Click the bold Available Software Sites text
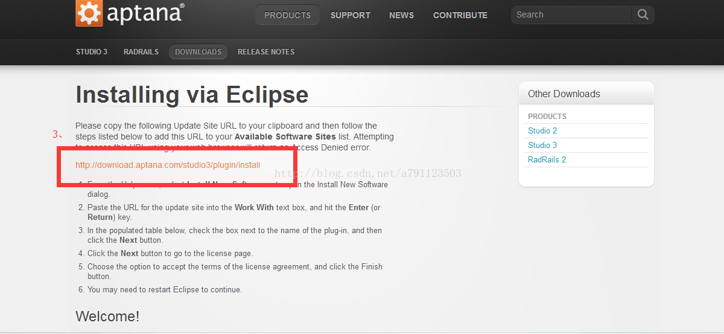Viewport: 724px width, 334px height. (x=285, y=137)
